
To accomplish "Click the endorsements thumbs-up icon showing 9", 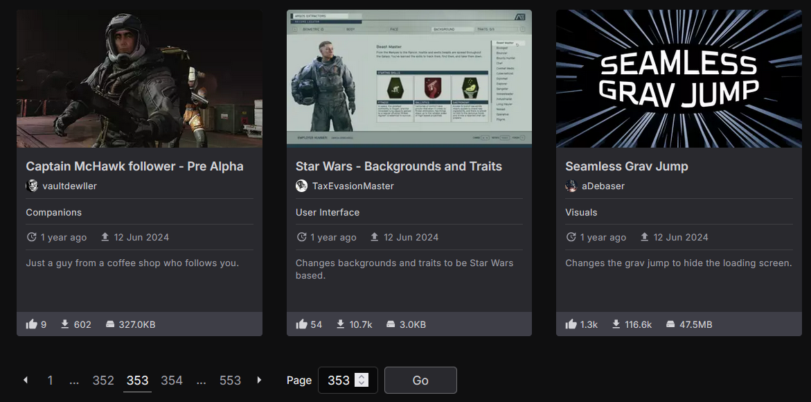I will tap(32, 324).
